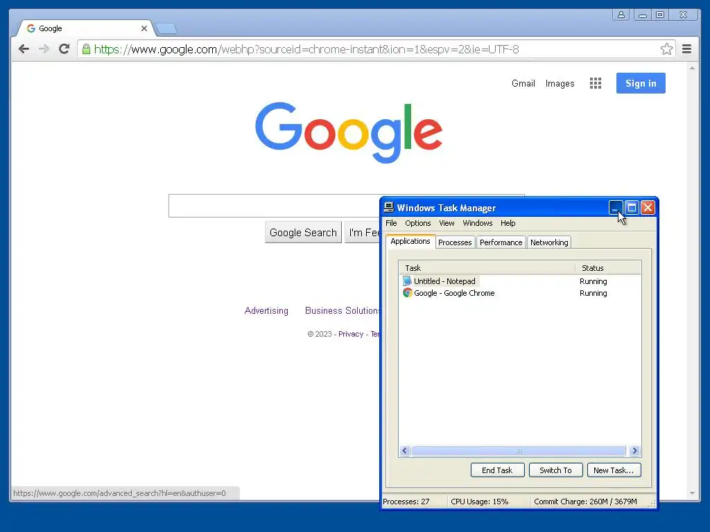Open a new Chrome tab

166,29
